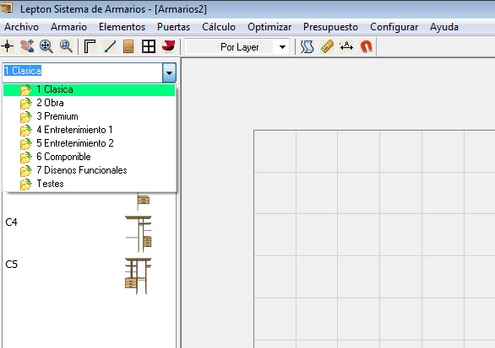Select the crosshair pointer tool
The width and height of the screenshot is (495, 348).
coord(8,46)
